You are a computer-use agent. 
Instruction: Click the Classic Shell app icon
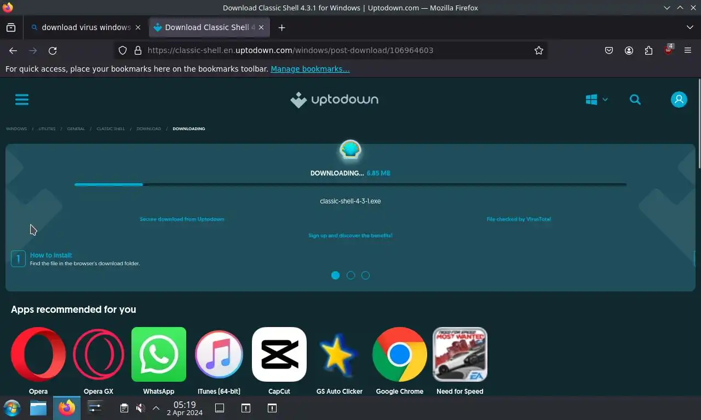[x=350, y=149]
